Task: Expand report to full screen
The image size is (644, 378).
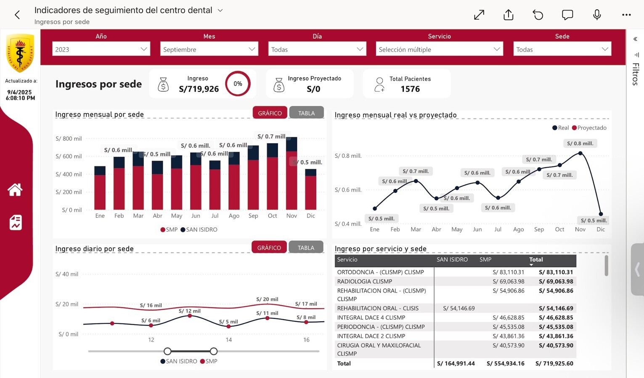Action: [x=479, y=15]
